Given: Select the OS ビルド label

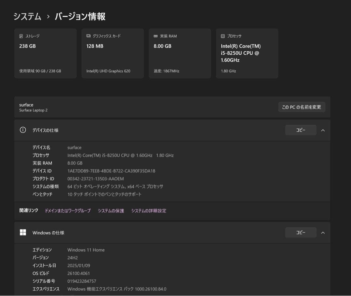Looking at the screenshot, I should [x=41, y=273].
